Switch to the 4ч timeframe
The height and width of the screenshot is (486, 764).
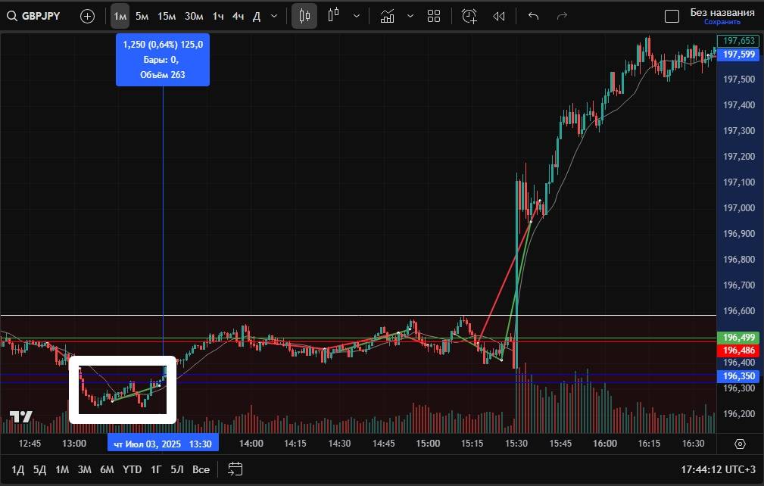coord(238,16)
